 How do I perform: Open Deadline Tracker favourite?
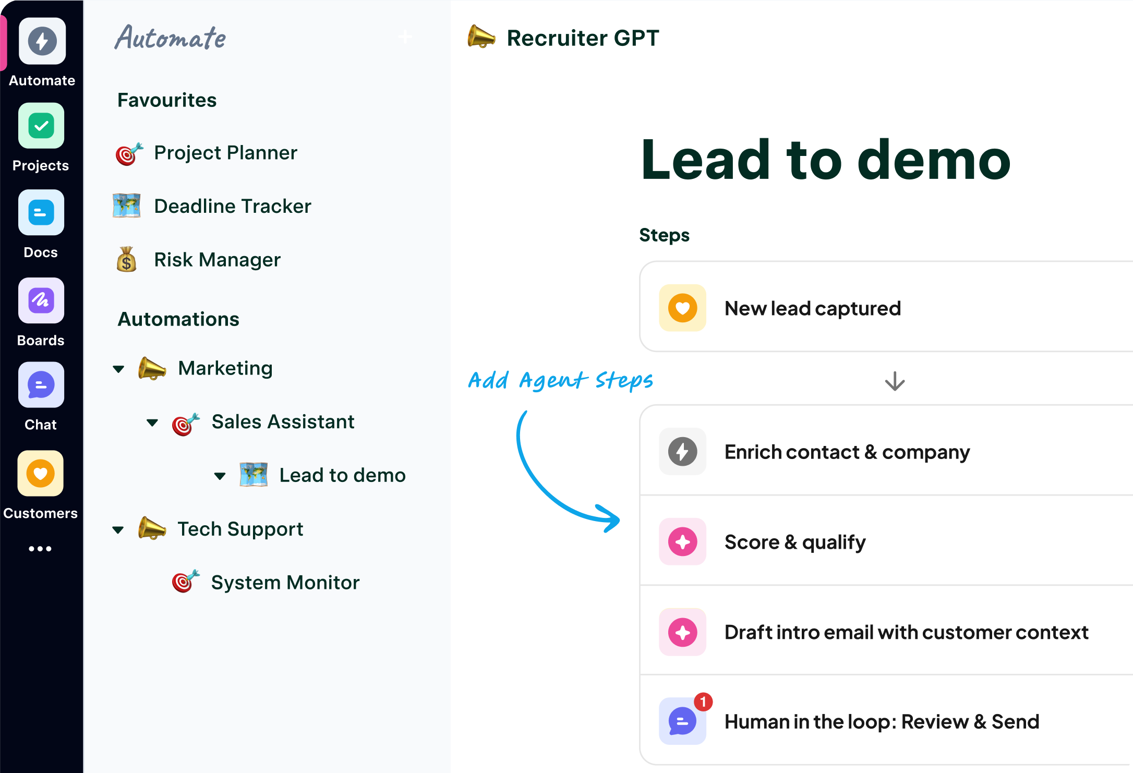232,206
